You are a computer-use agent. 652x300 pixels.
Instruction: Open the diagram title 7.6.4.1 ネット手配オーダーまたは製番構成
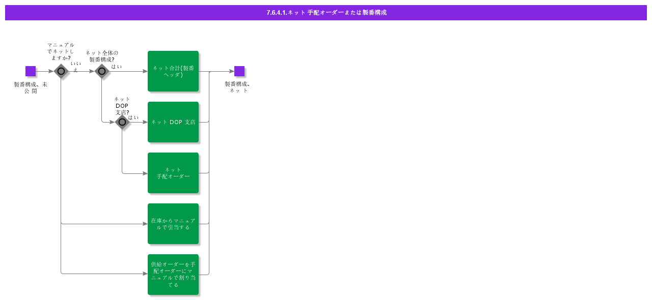click(x=326, y=12)
